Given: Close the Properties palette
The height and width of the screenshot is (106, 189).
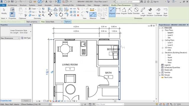Looking at the screenshot, I should 30,25.
